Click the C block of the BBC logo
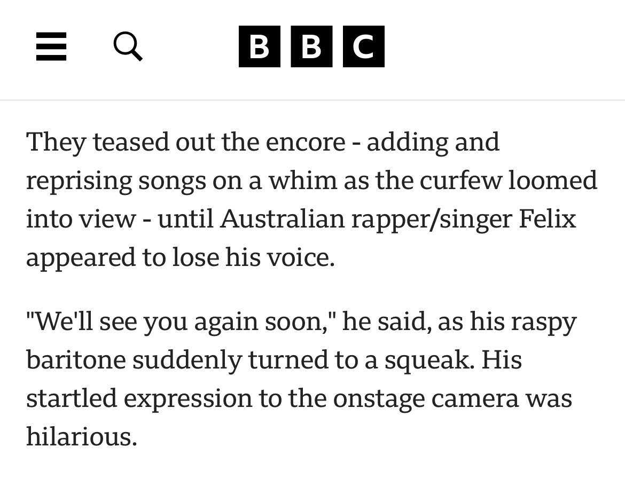The image size is (625, 494). pos(364,46)
